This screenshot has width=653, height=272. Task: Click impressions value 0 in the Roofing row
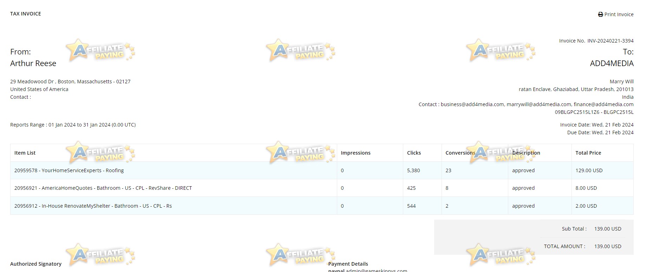(x=342, y=170)
